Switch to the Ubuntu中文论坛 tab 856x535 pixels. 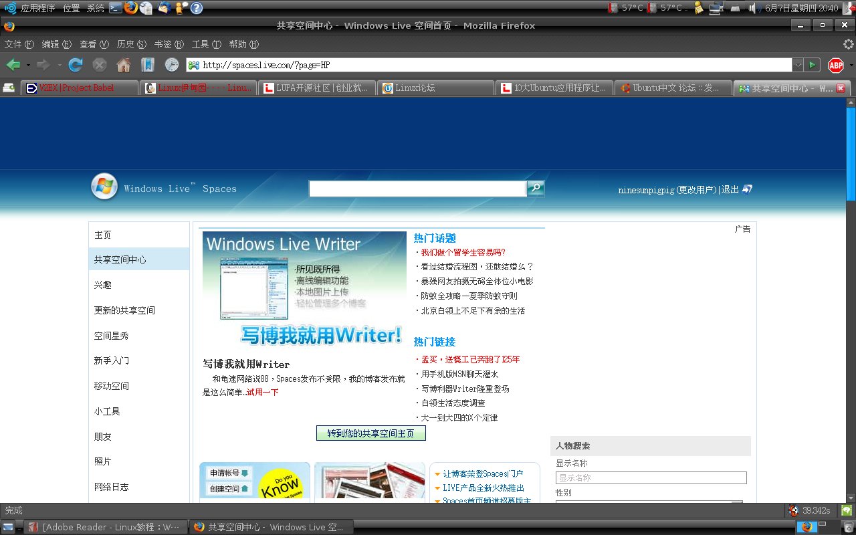673,88
